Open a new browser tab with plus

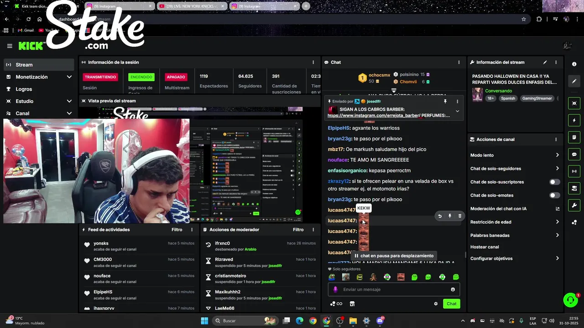click(306, 6)
